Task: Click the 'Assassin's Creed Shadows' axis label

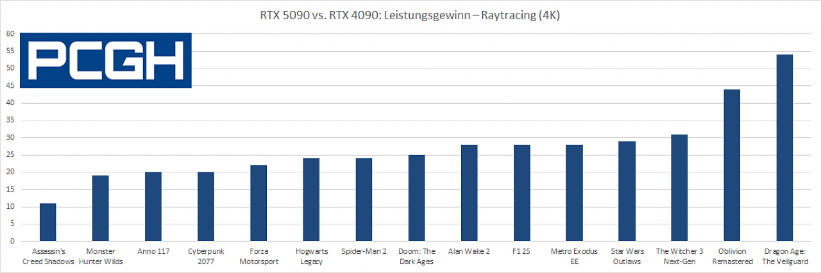Action: tap(48, 256)
